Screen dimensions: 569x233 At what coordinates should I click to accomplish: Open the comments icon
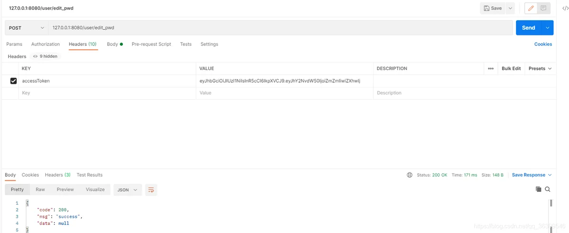(543, 8)
